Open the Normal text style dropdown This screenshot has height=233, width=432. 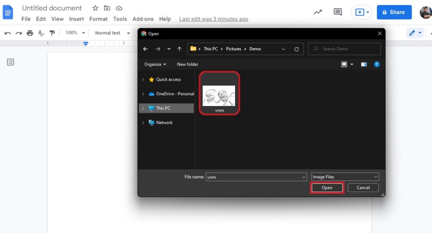pyautogui.click(x=112, y=33)
